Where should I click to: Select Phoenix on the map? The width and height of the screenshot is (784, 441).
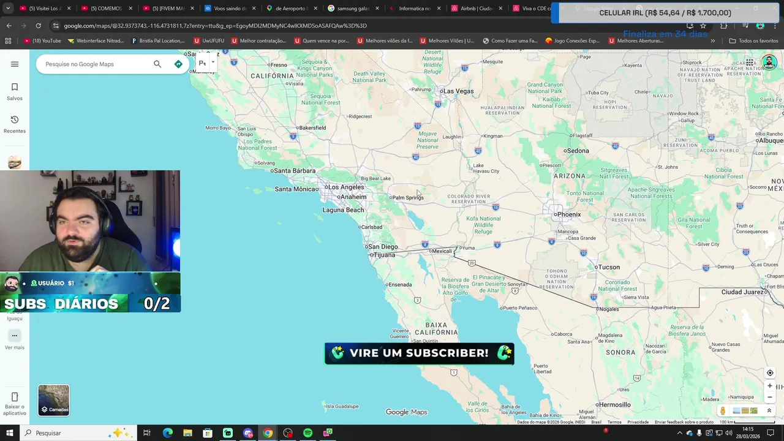click(x=568, y=214)
